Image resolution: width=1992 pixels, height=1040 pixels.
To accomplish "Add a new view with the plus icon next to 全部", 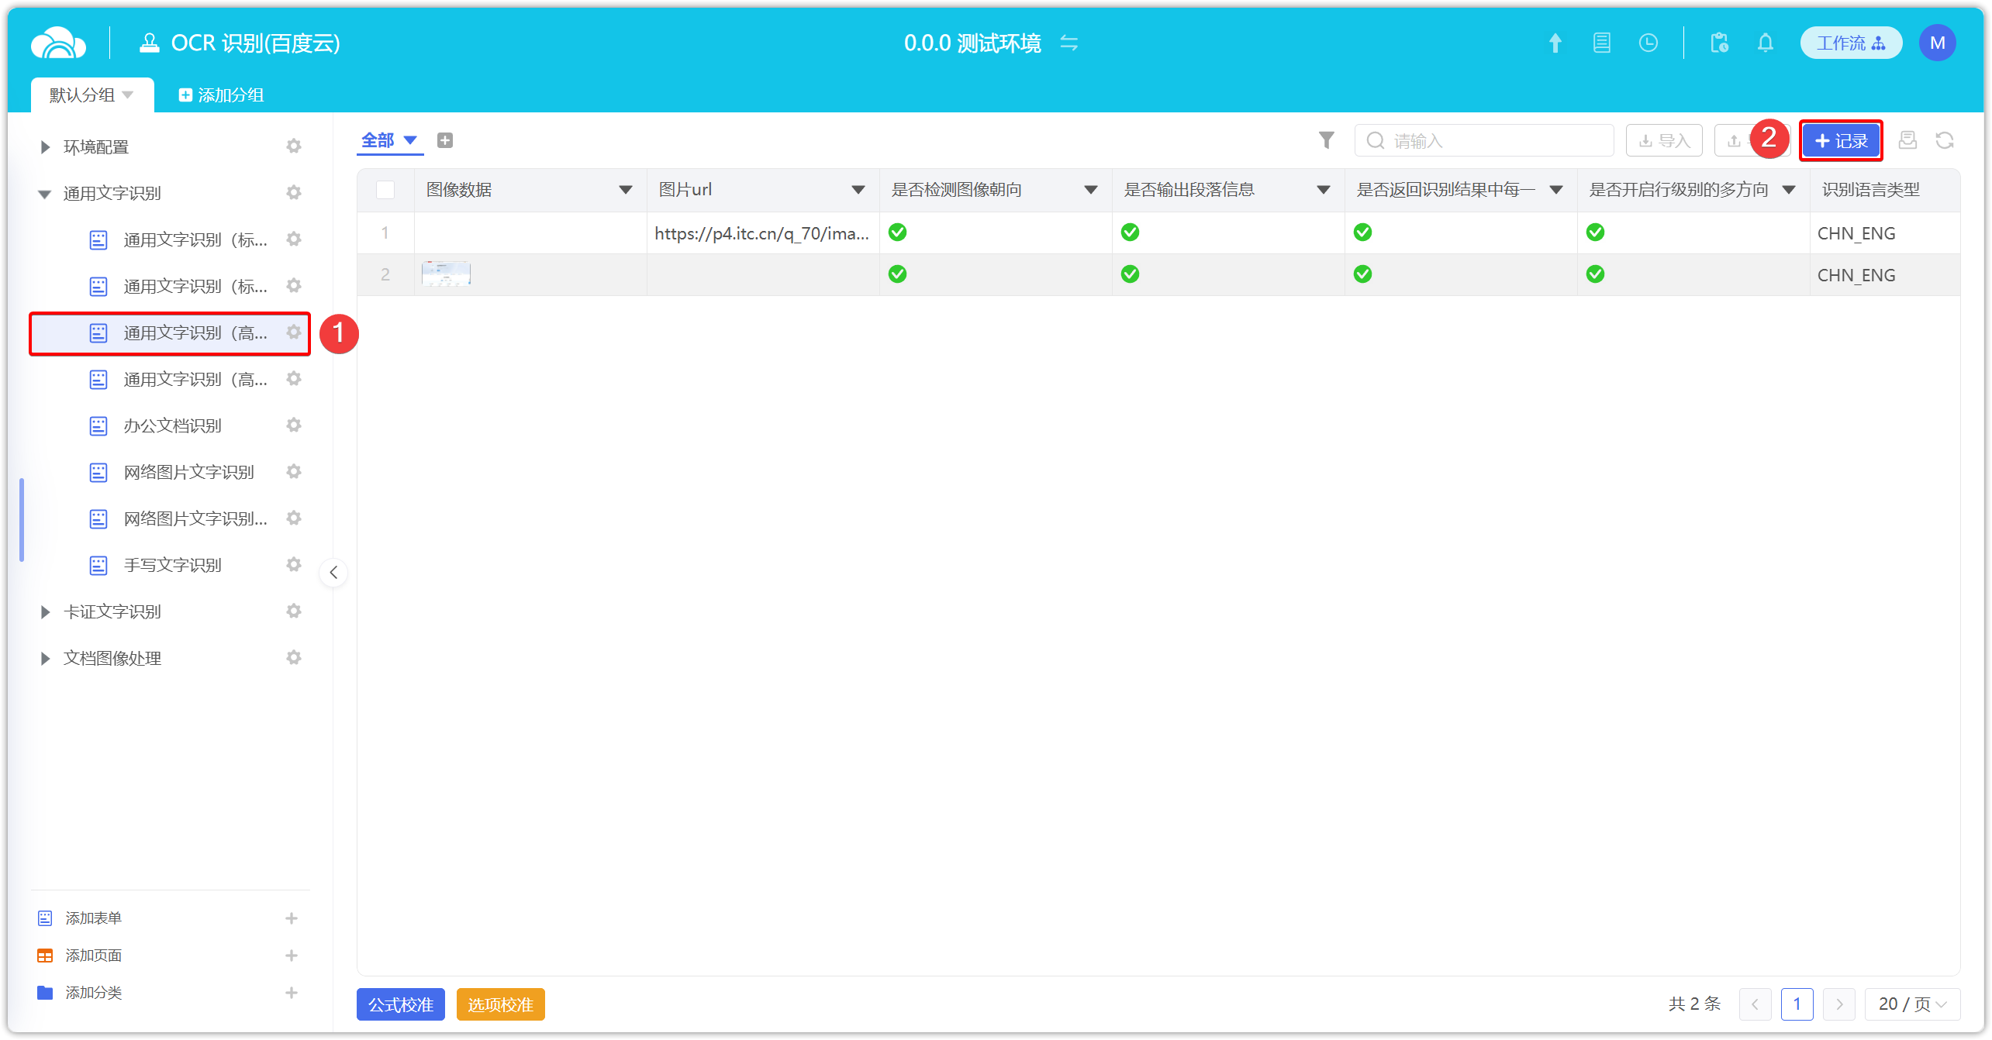I will pyautogui.click(x=445, y=140).
